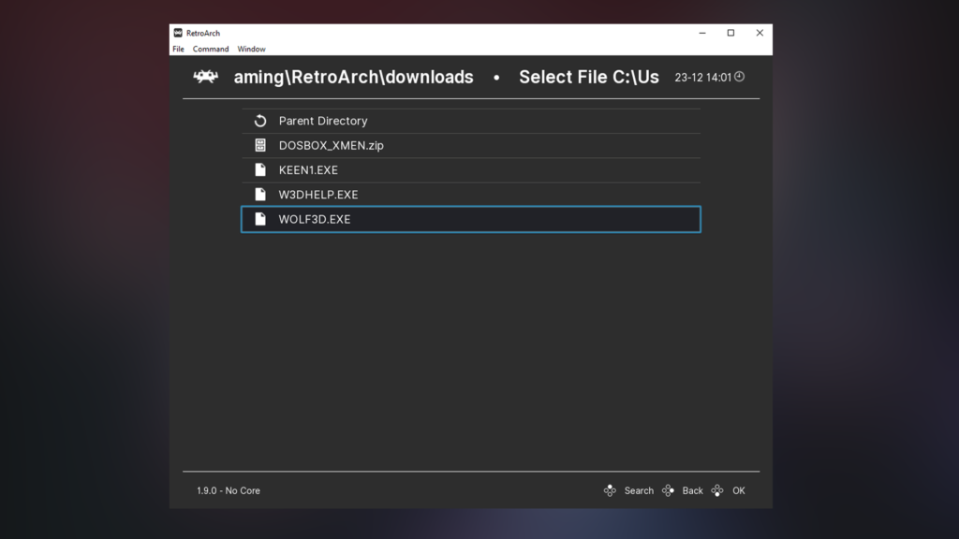
Task: Click the downloads path title in header
Action: (353, 77)
